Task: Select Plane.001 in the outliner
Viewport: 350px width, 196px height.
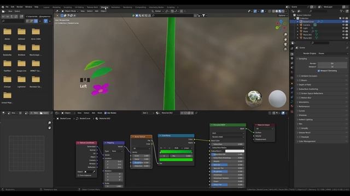Action: (307, 35)
